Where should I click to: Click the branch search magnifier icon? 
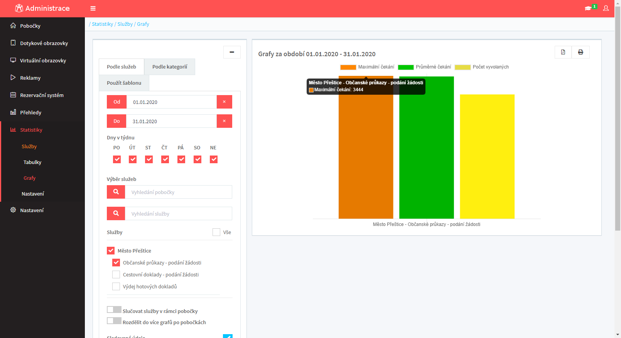(x=116, y=192)
